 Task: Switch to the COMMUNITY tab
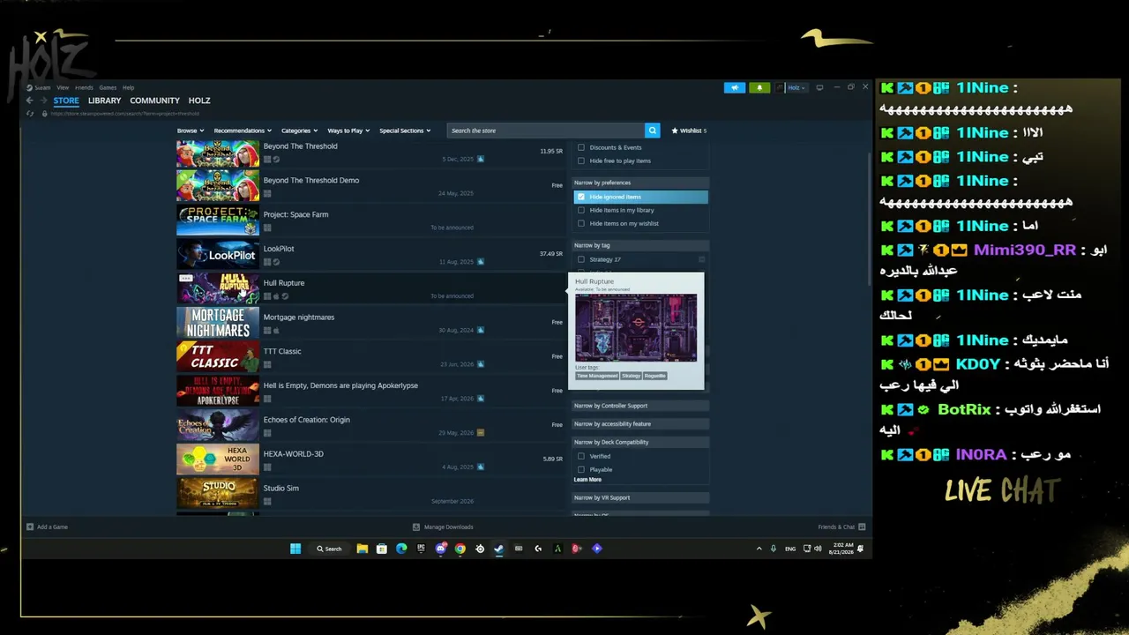[154, 101]
